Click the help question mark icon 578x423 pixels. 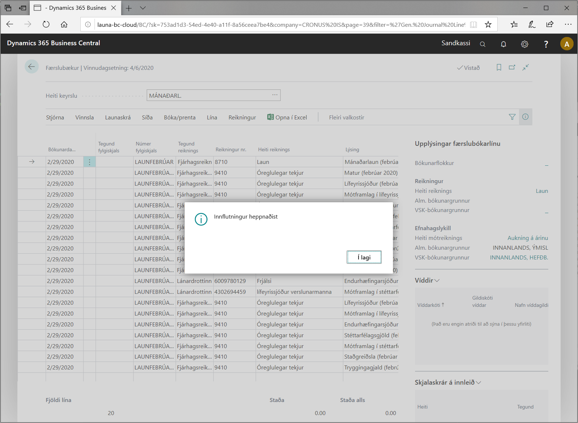546,44
